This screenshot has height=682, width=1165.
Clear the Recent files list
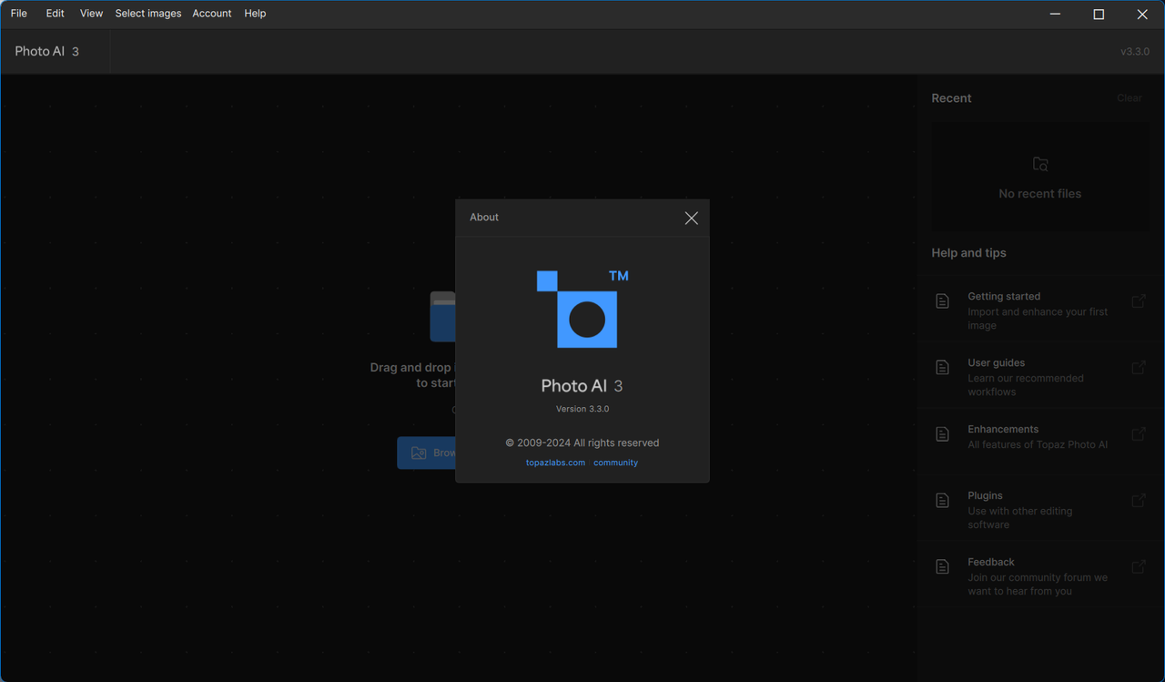(1130, 98)
